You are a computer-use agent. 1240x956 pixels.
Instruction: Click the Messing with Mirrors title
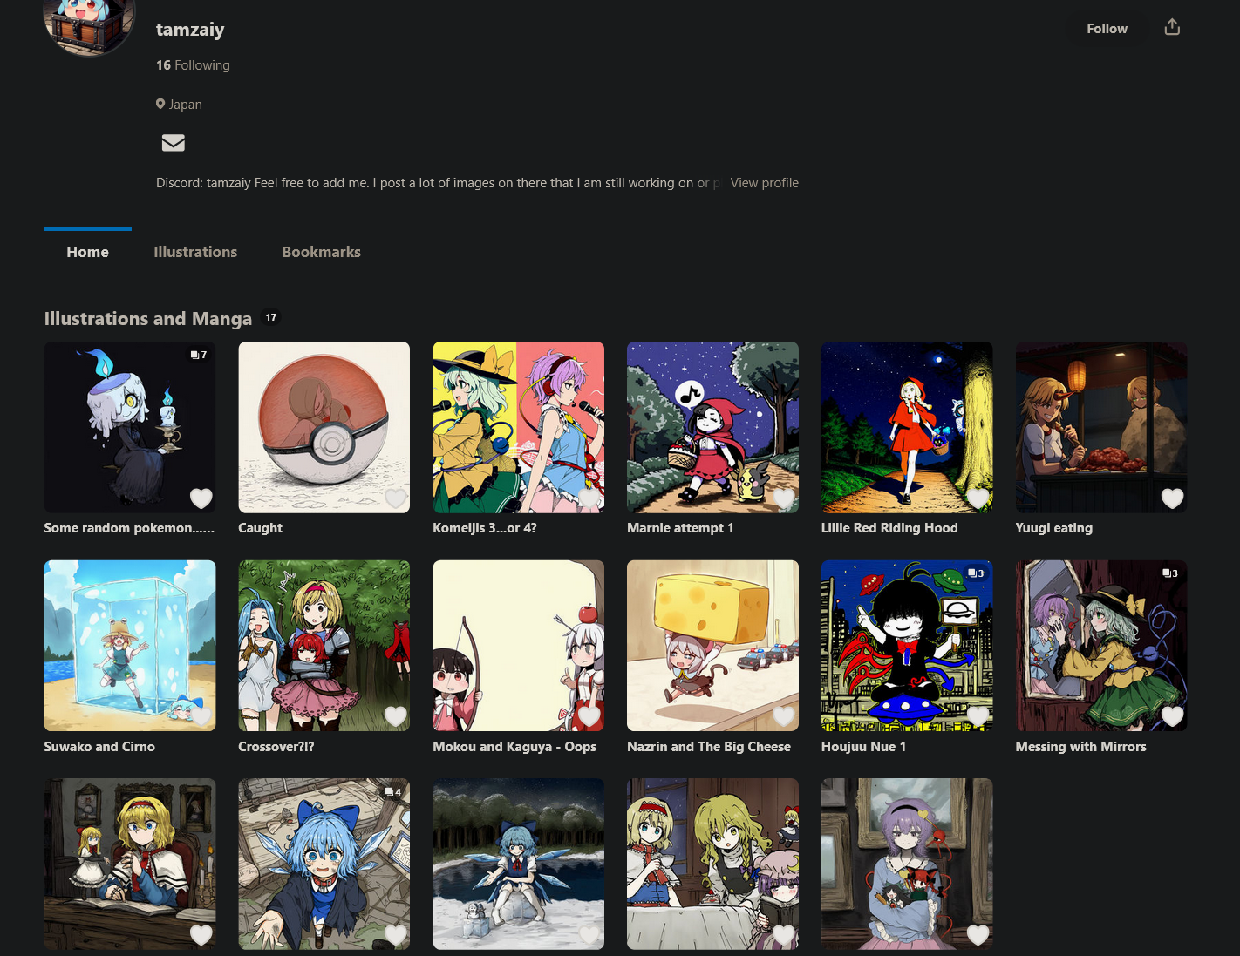tap(1080, 747)
